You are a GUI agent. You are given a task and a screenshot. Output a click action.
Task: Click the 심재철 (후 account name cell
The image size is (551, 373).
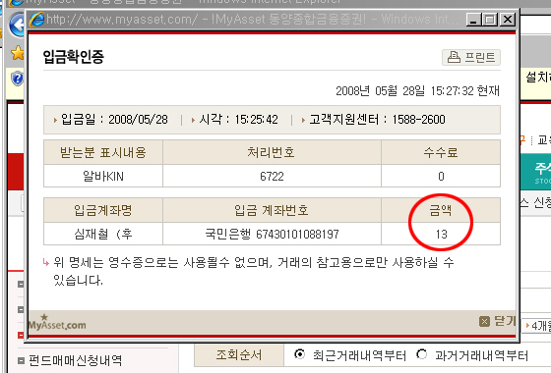point(103,234)
